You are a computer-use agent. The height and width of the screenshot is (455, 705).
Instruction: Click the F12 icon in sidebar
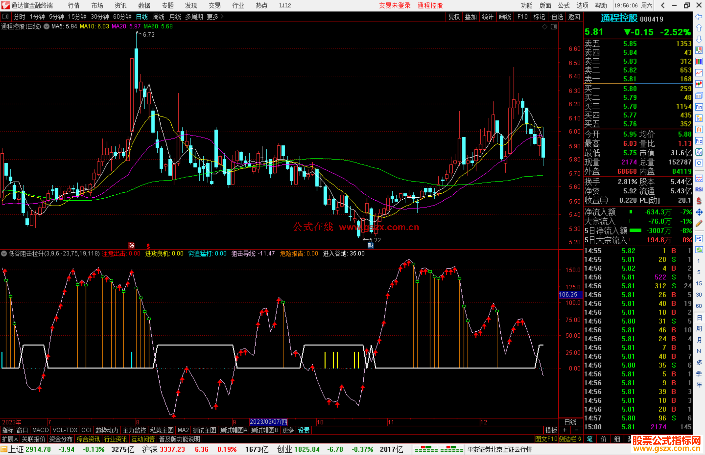699,141
